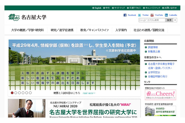Select the fourth slideshow dot

coord(23,93)
